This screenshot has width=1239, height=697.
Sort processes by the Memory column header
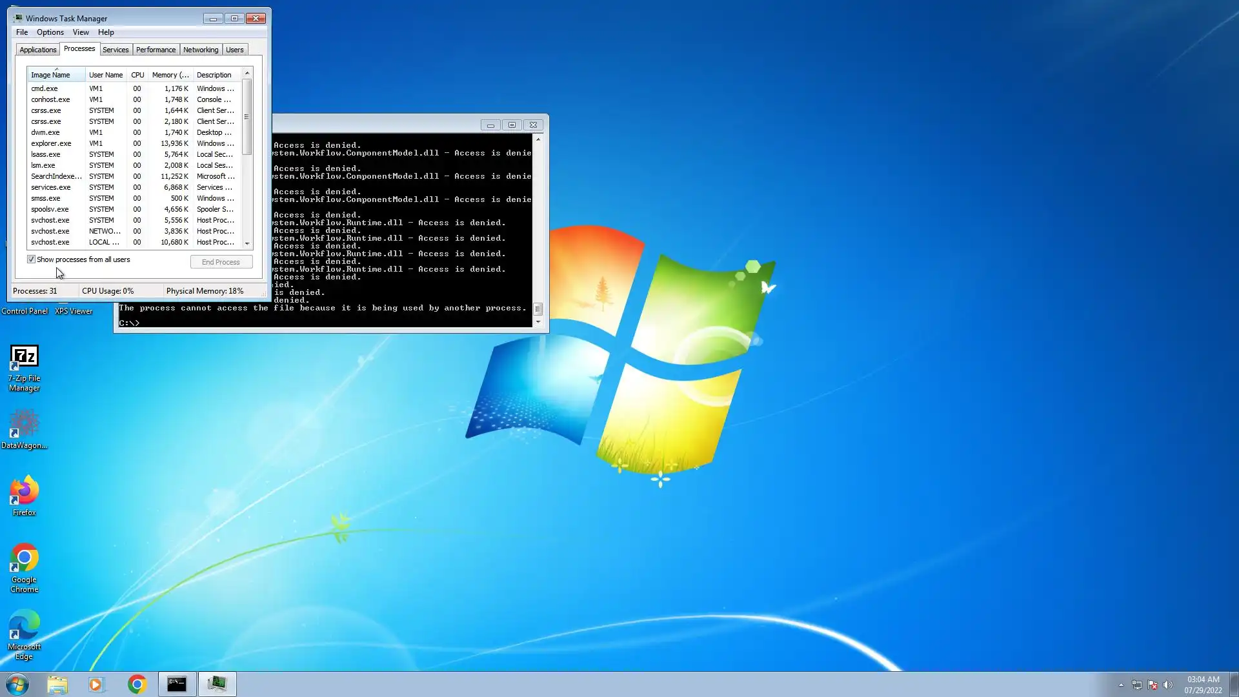pos(170,75)
